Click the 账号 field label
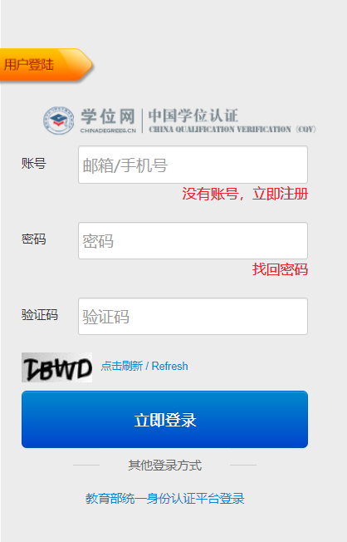 pos(34,163)
